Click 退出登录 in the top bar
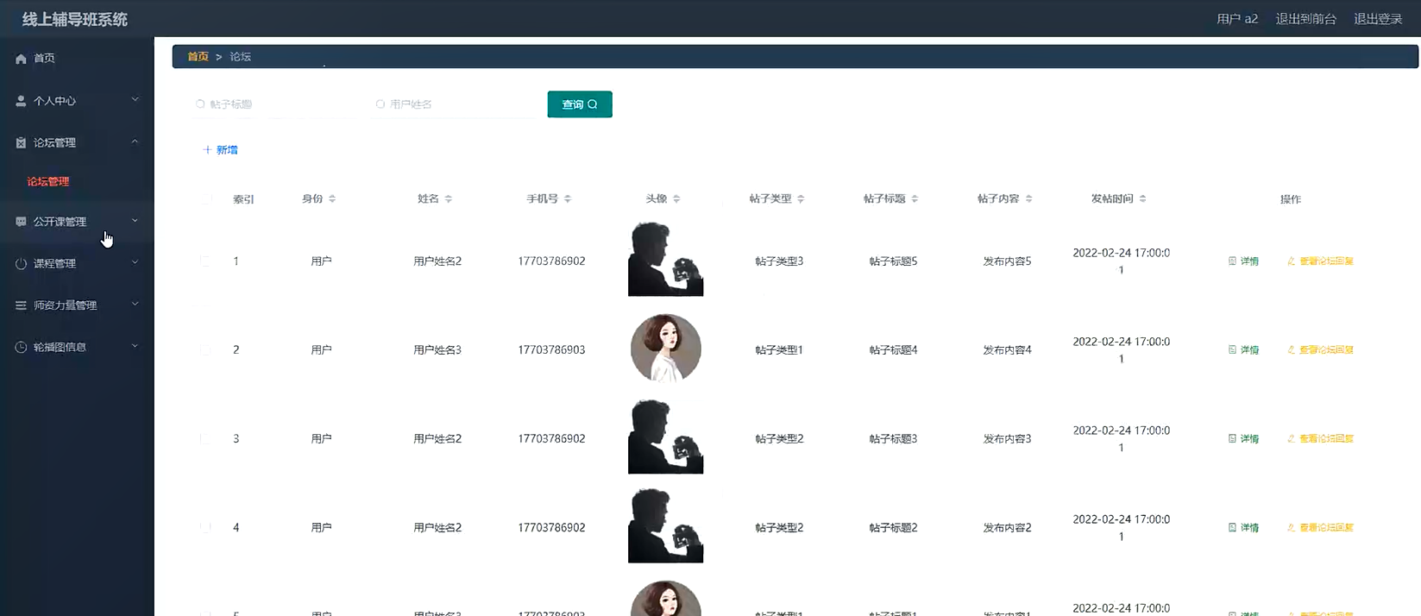The image size is (1421, 616). tap(1378, 19)
